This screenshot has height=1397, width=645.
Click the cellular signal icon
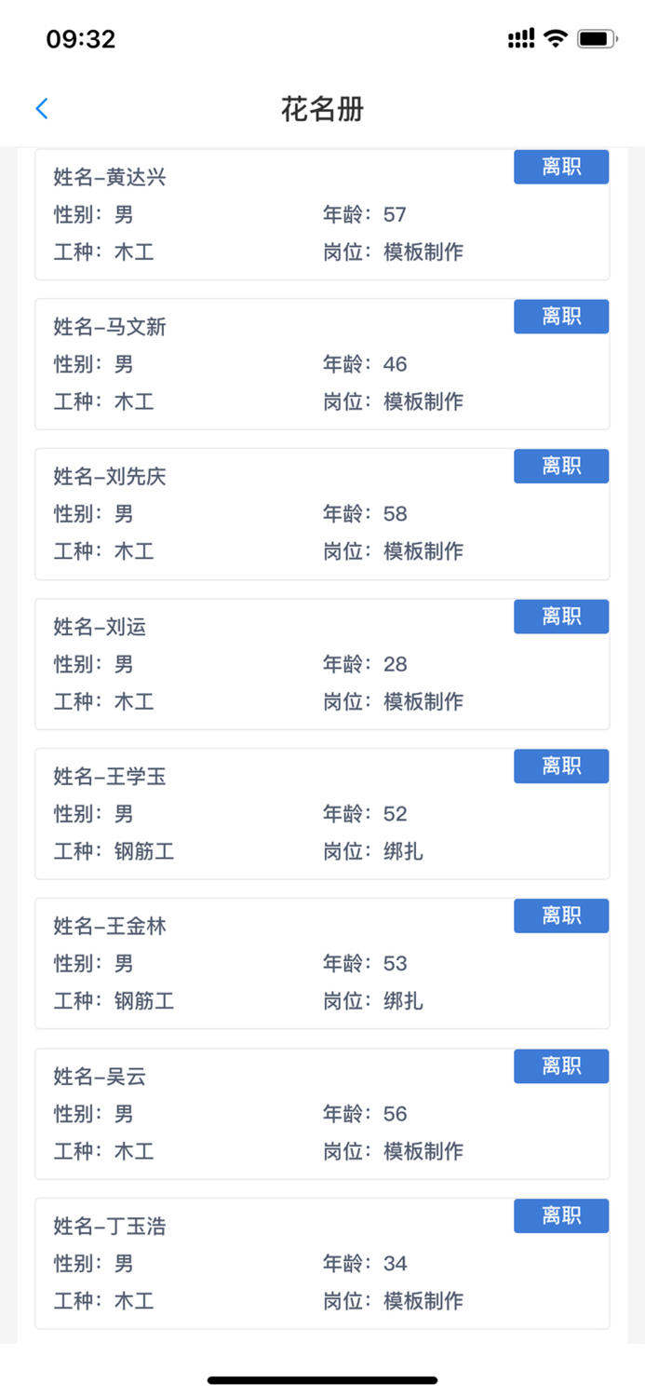pos(519,38)
